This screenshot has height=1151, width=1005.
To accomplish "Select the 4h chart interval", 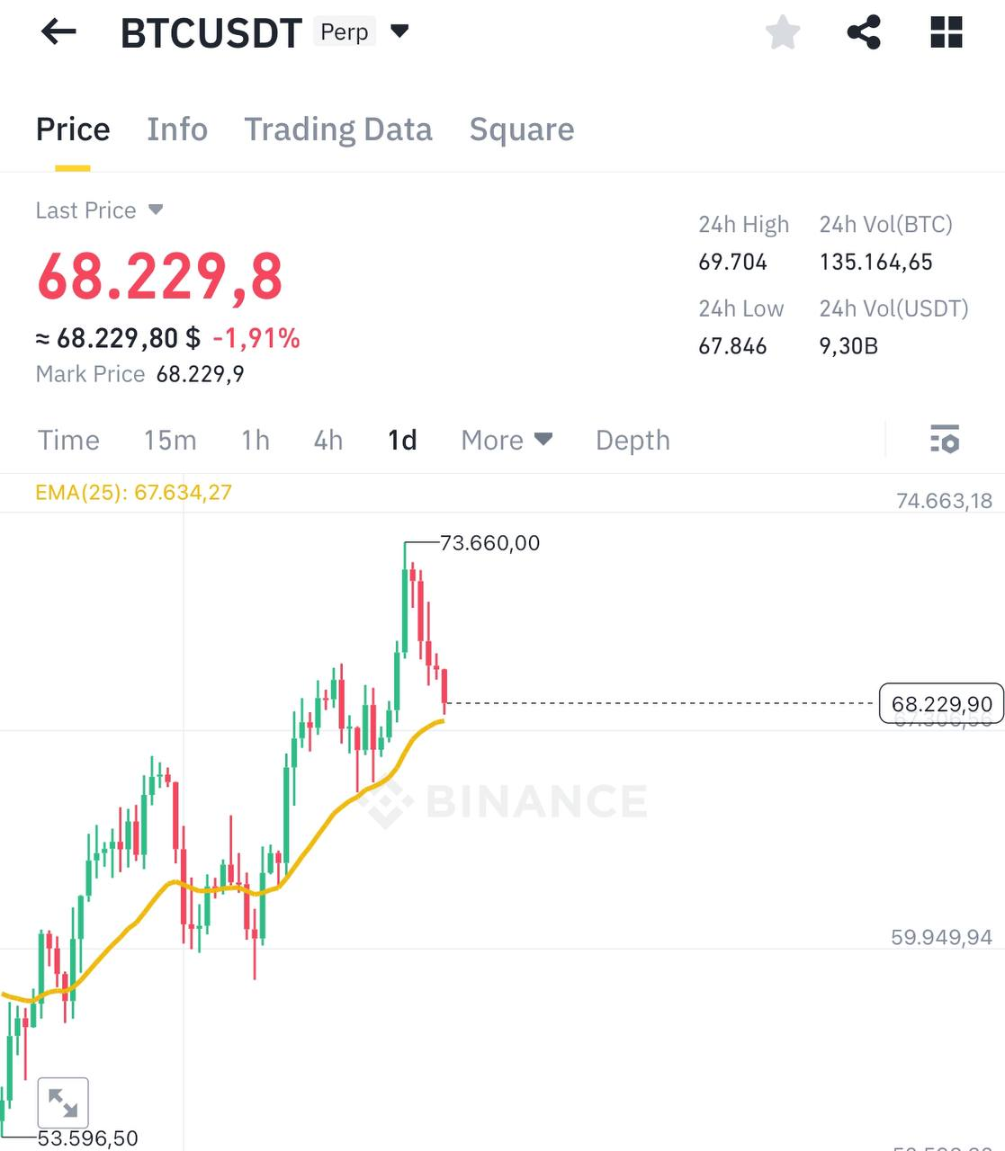I will (328, 440).
